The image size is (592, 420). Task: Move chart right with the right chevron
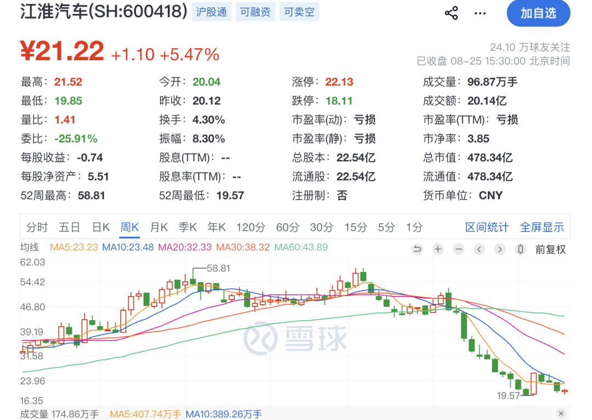coord(500,249)
